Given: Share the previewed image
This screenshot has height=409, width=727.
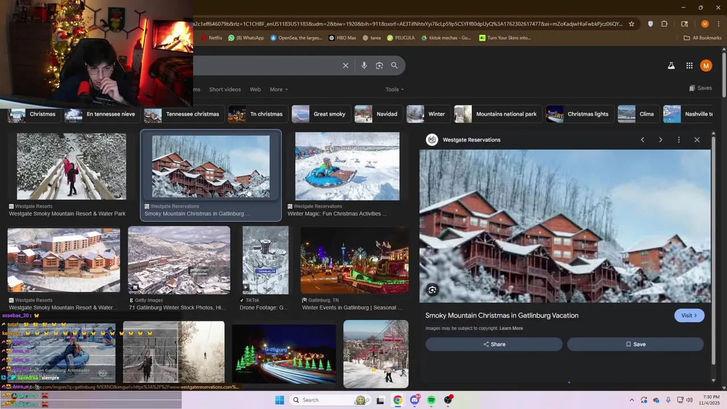Looking at the screenshot, I should (494, 344).
